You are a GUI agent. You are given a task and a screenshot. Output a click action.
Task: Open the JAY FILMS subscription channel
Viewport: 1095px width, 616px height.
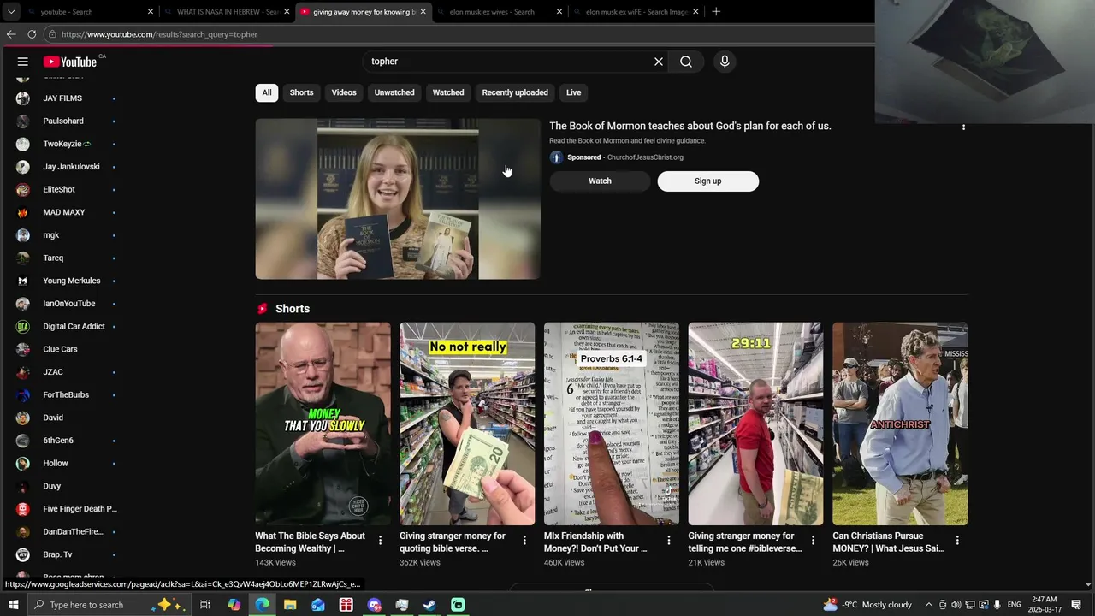62,98
